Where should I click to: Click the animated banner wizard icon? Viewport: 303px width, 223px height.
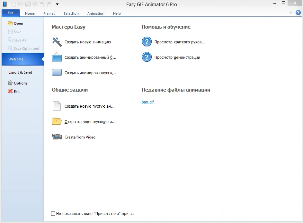tap(57, 57)
